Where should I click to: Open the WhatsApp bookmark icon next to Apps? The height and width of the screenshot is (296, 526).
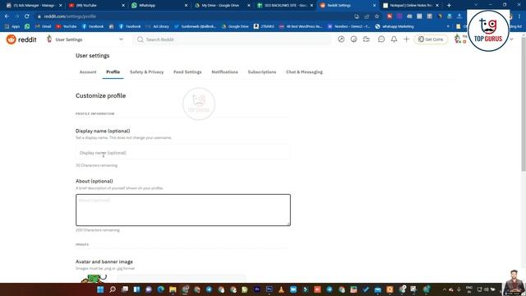pos(27,26)
